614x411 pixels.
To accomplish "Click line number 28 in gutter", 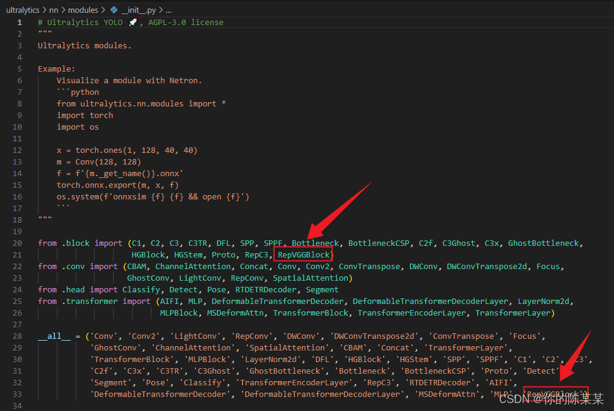I will (17, 336).
